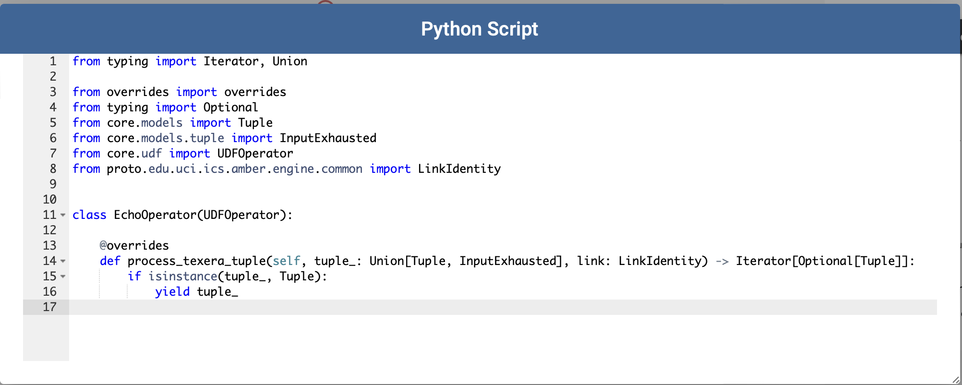The width and height of the screenshot is (962, 385).
Task: Collapse the process_texera_tuple function fold arrow
Action: click(x=63, y=261)
